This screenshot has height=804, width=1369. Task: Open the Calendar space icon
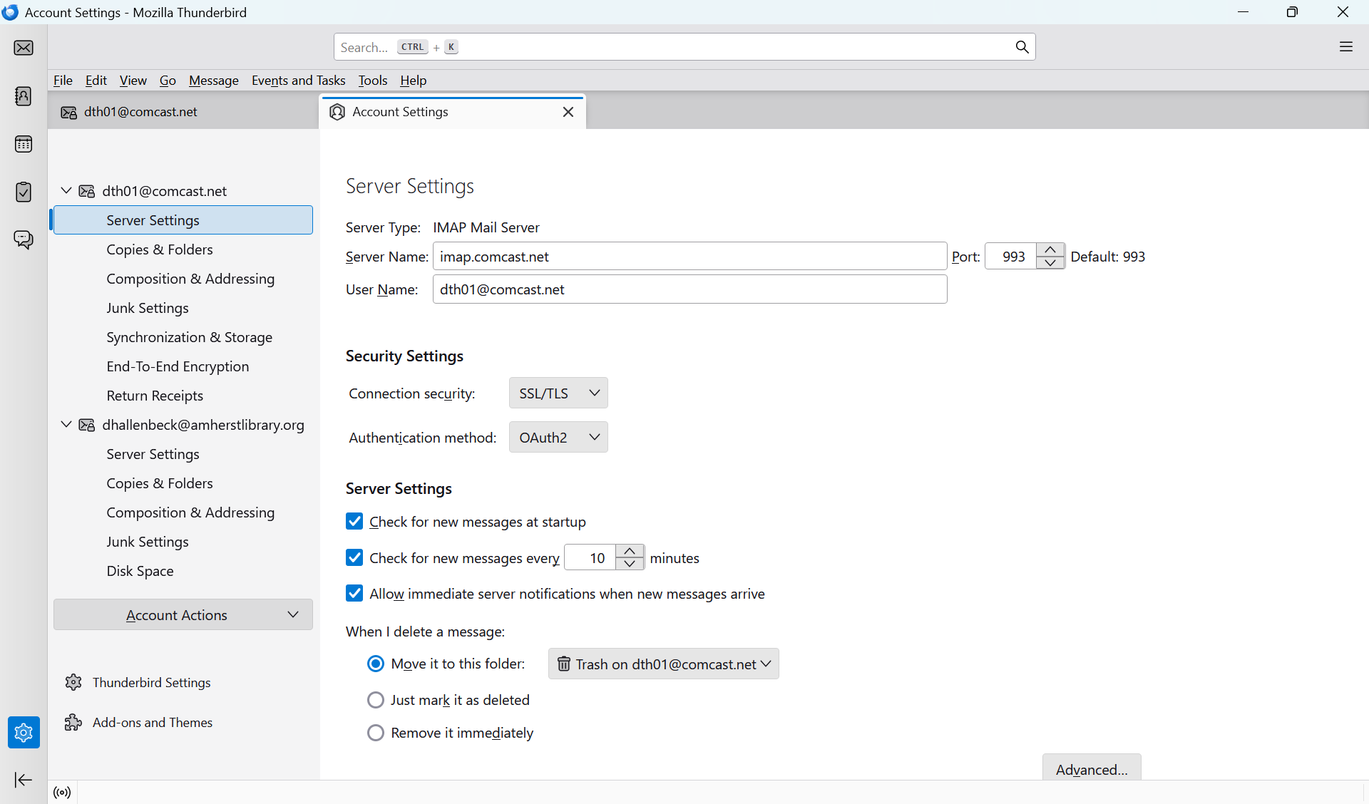tap(24, 144)
